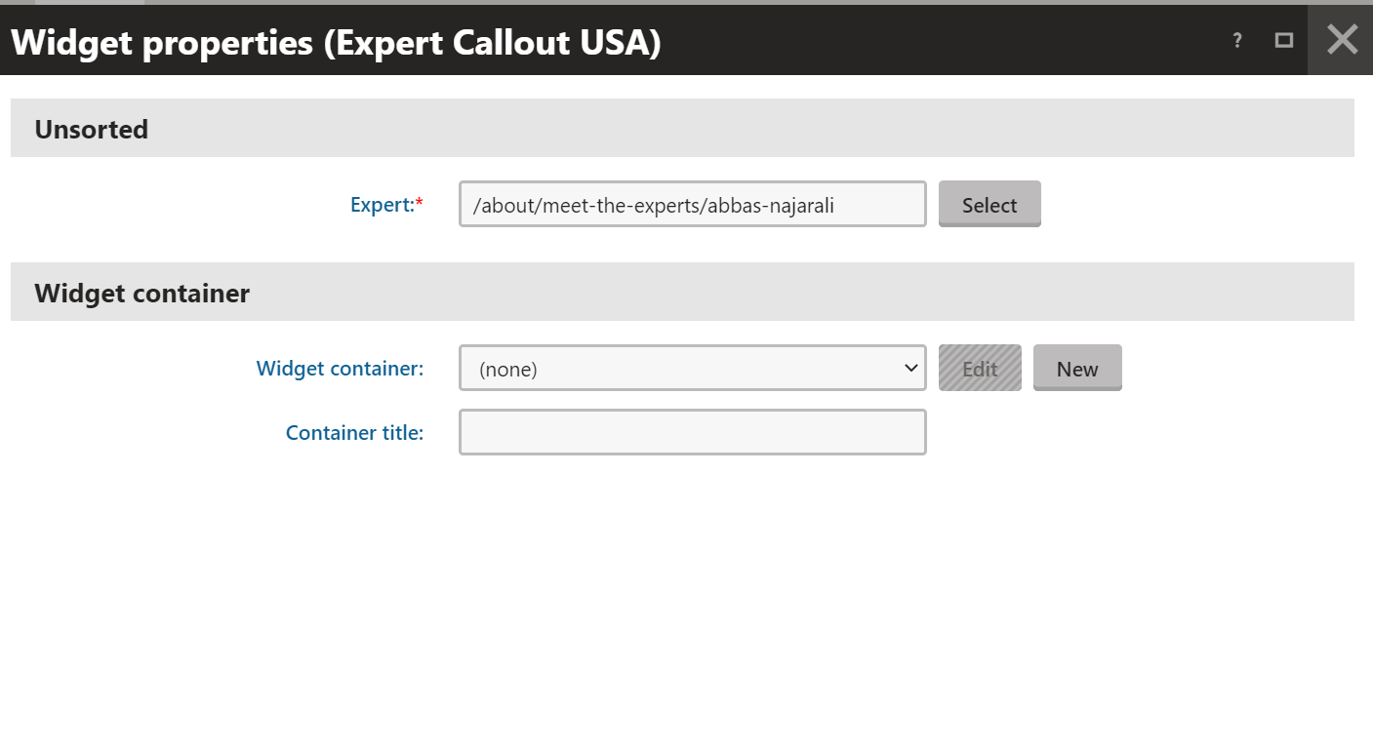Click the blue Widget container field label
The image size is (1373, 750).
point(340,369)
